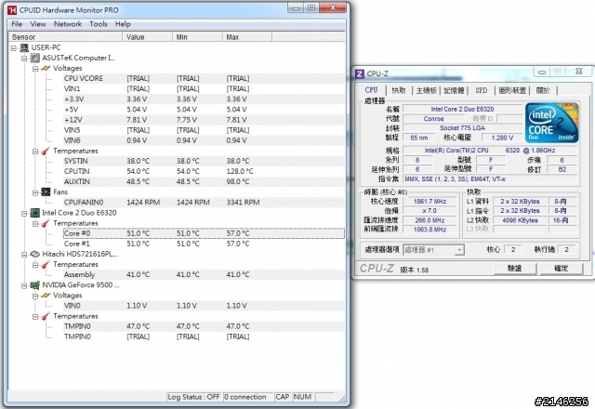Click the USER-PC computer icon

pyautogui.click(x=24, y=47)
